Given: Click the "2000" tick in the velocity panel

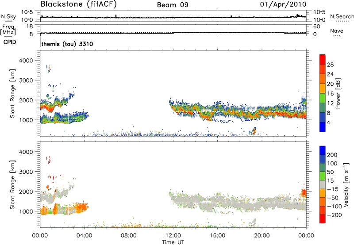Looking at the screenshot, I should coord(26,191).
